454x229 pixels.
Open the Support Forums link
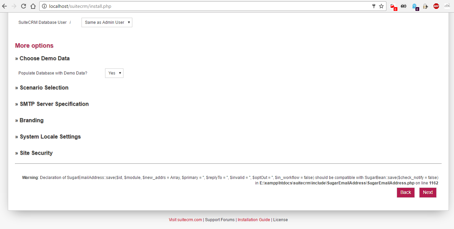click(x=220, y=220)
